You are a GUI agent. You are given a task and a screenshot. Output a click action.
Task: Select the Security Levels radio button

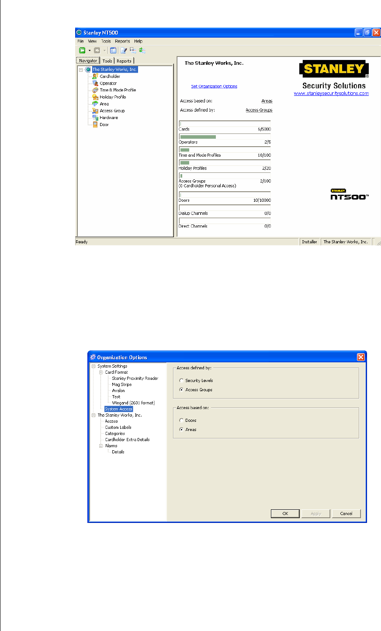181,380
